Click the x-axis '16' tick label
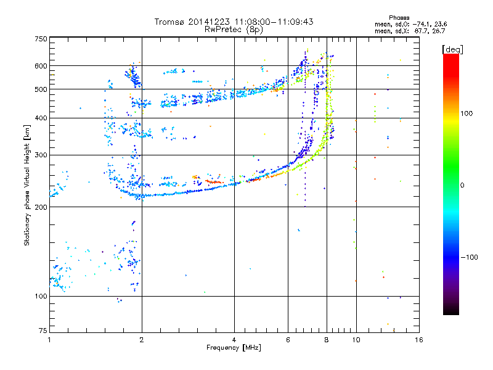Screen dimensions: 493x370 418,340
